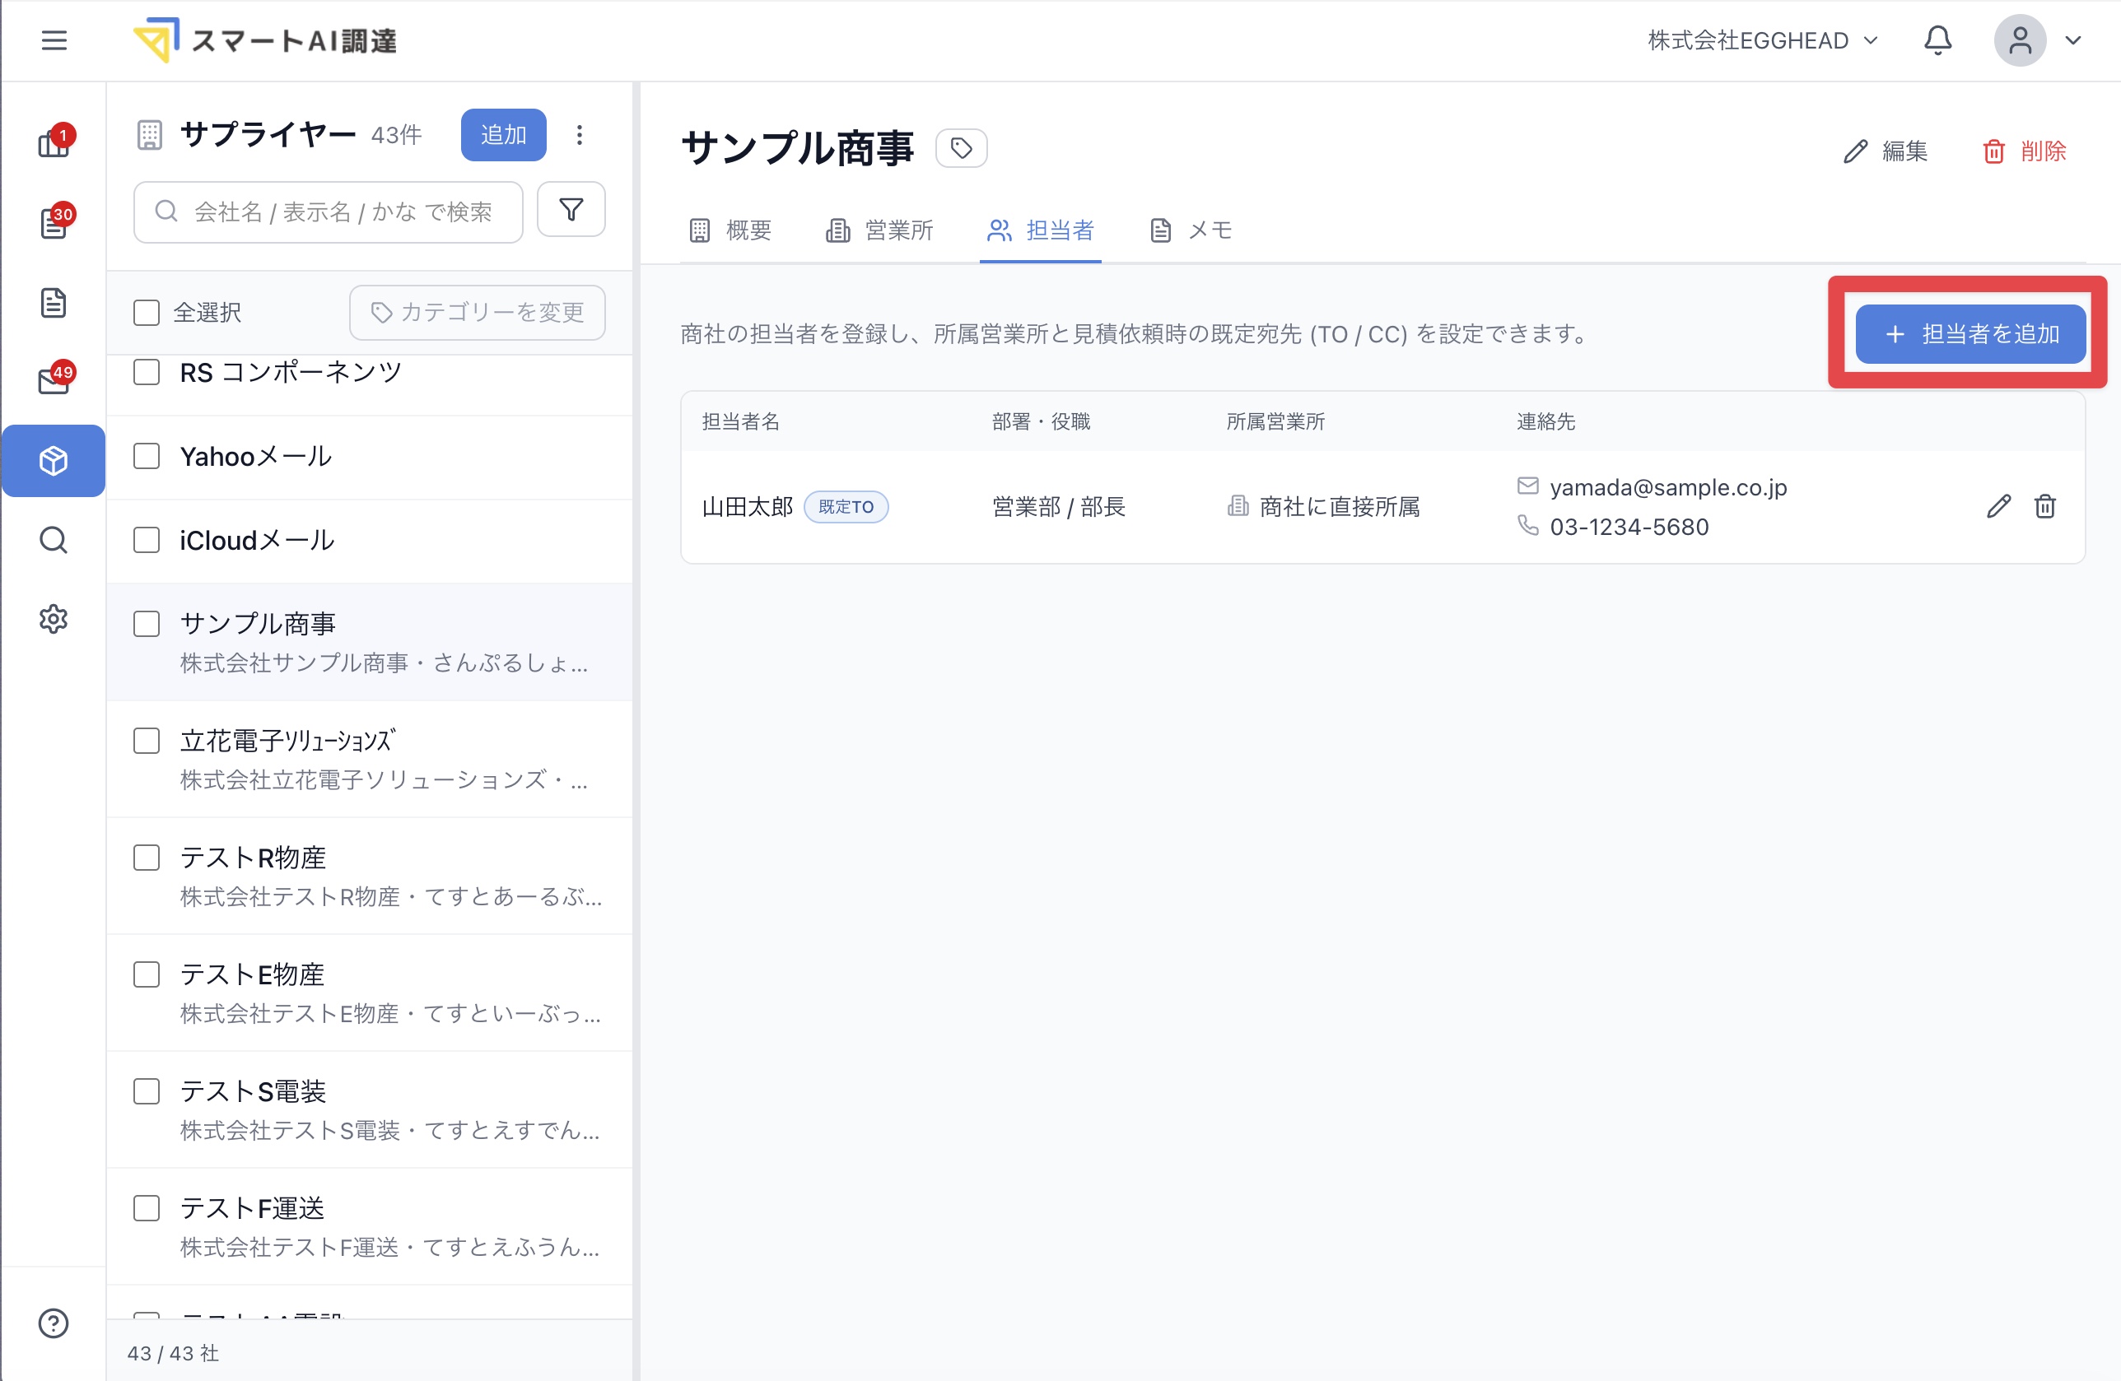Click the スマートAI調達 logo
The height and width of the screenshot is (1381, 2121).
(264, 40)
